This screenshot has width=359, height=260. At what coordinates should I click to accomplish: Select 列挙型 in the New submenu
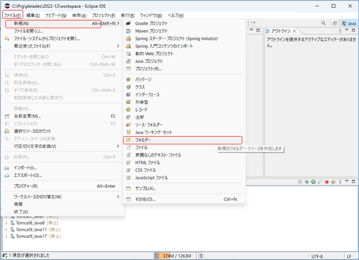(184, 102)
